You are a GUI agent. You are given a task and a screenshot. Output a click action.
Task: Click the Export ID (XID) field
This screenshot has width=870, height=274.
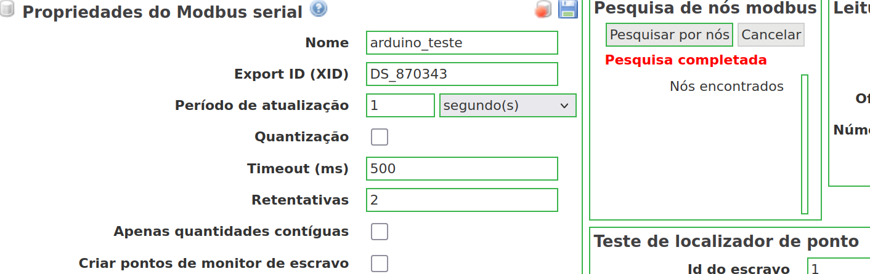(462, 74)
